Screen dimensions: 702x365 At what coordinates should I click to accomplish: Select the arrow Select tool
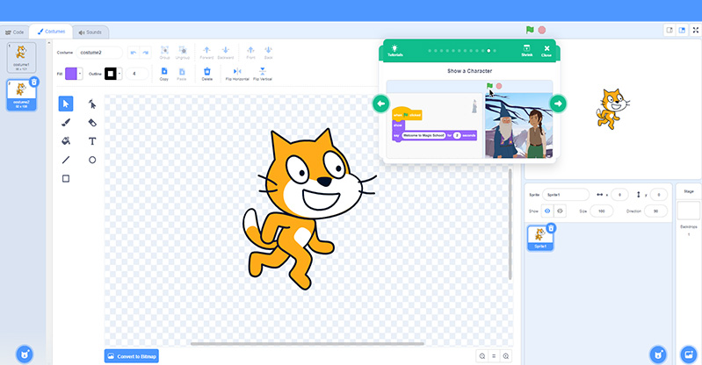pos(66,104)
